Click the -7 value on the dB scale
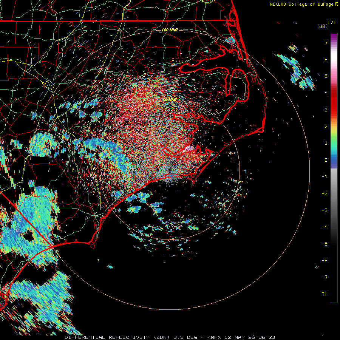Viewport: 340px width, 340px height. [x=325, y=277]
